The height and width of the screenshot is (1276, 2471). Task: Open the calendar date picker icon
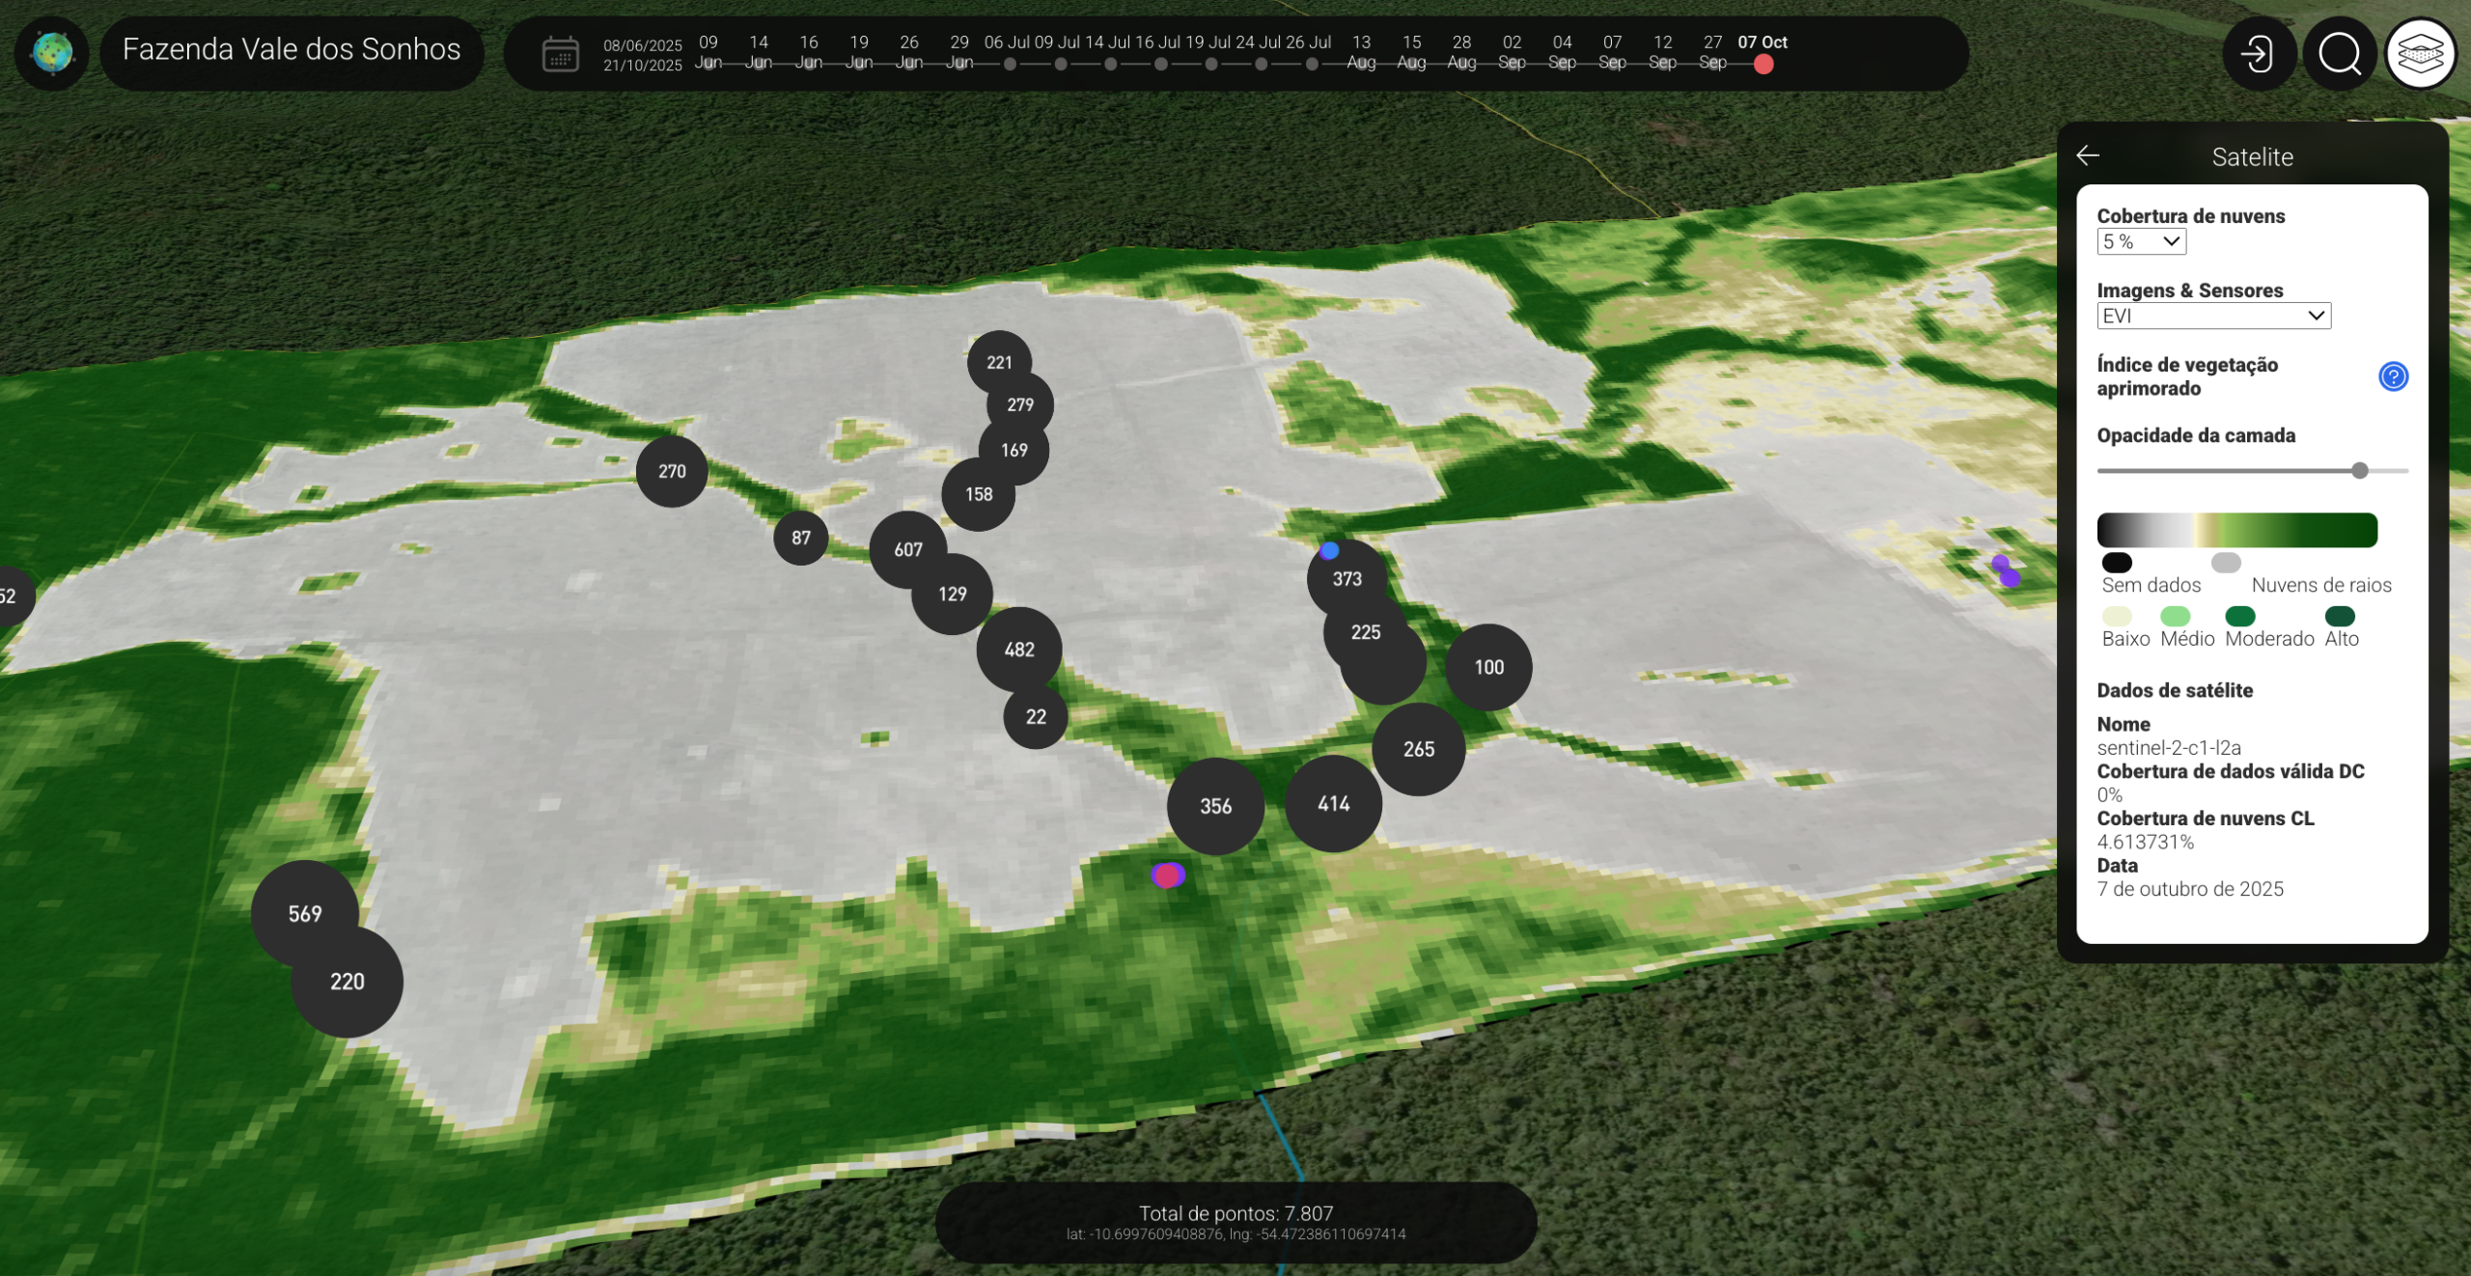[560, 54]
